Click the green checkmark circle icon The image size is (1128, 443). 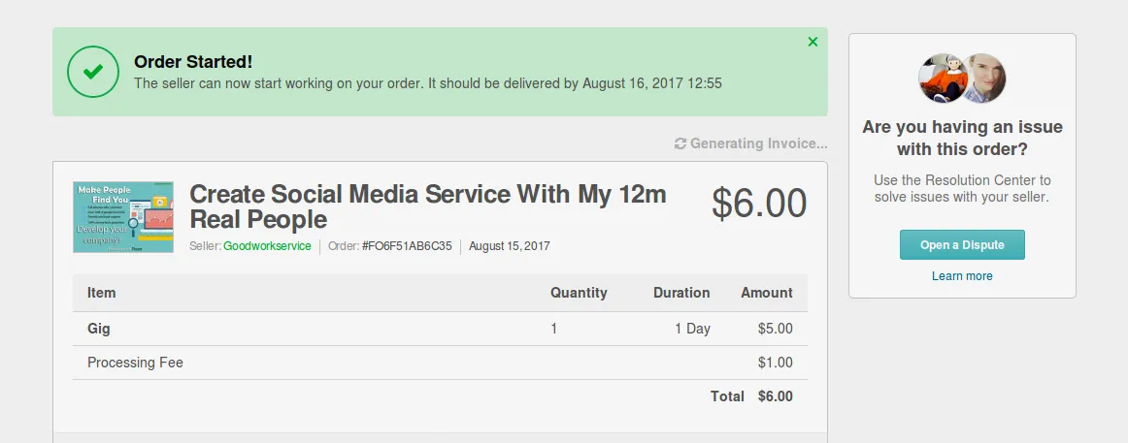tap(93, 71)
